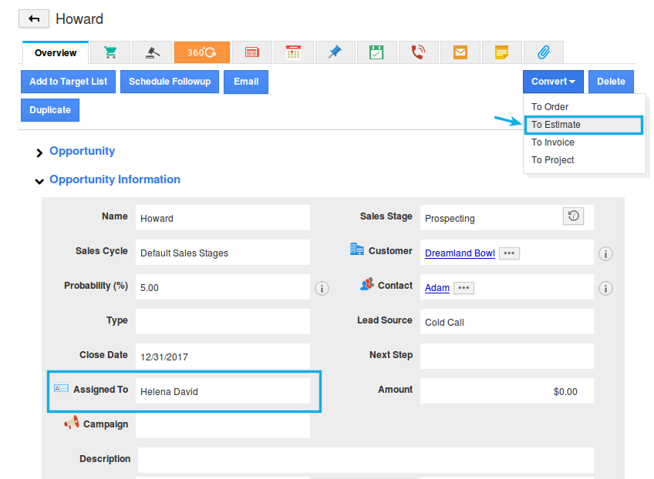Switch to the 360 view tab

click(202, 52)
